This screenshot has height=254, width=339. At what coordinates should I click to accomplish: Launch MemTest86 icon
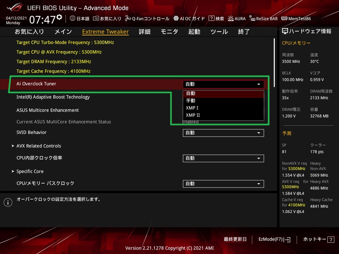(284, 19)
